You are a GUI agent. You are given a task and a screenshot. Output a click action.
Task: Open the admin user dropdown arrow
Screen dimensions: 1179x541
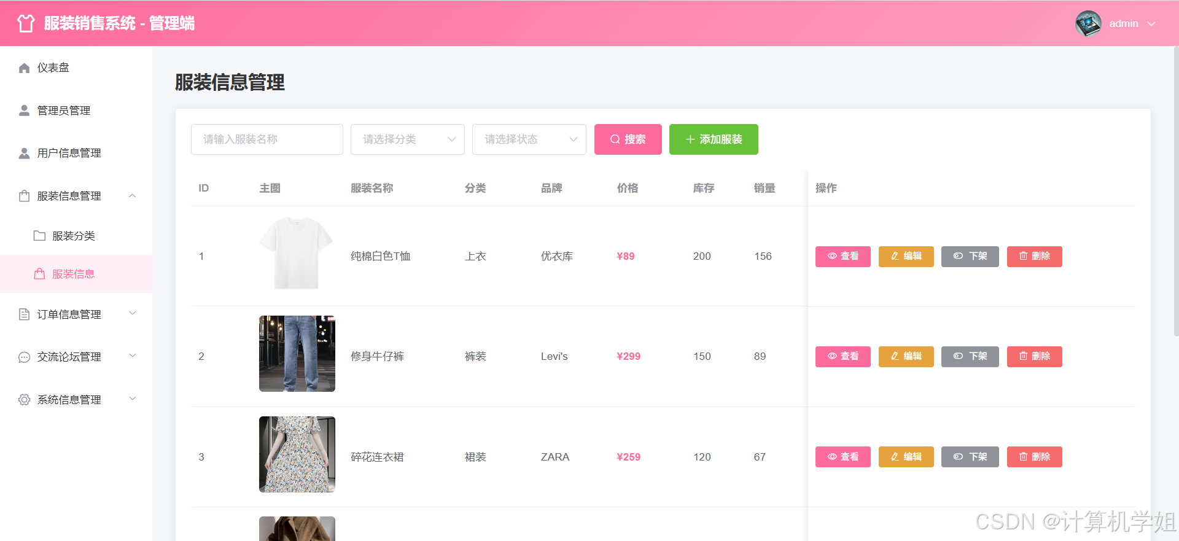click(x=1151, y=24)
